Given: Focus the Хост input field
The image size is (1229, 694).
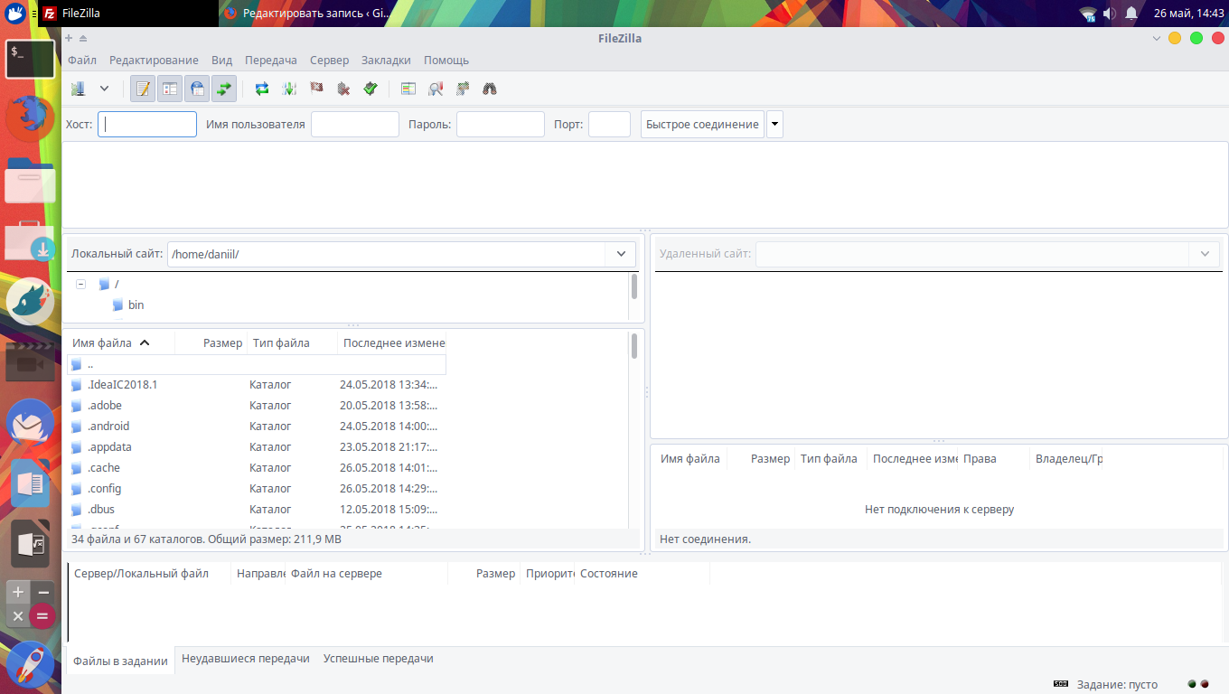Looking at the screenshot, I should click(x=147, y=124).
